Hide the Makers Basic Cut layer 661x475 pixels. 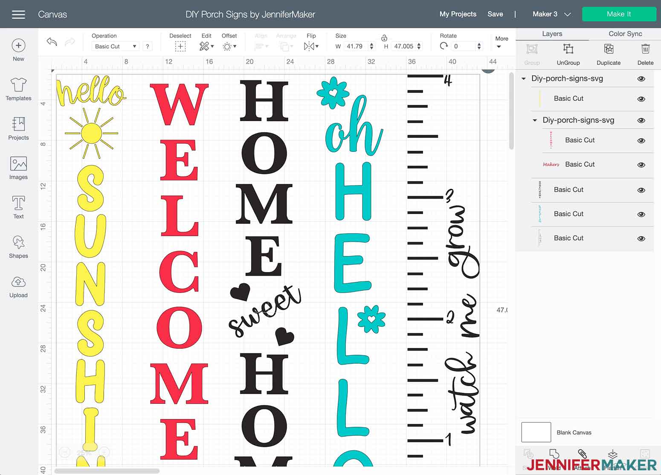pos(641,165)
